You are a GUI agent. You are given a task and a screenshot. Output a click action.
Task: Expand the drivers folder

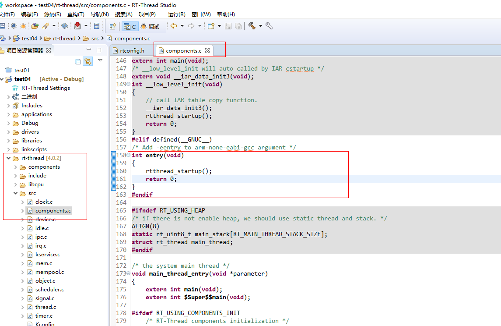[x=8, y=132]
